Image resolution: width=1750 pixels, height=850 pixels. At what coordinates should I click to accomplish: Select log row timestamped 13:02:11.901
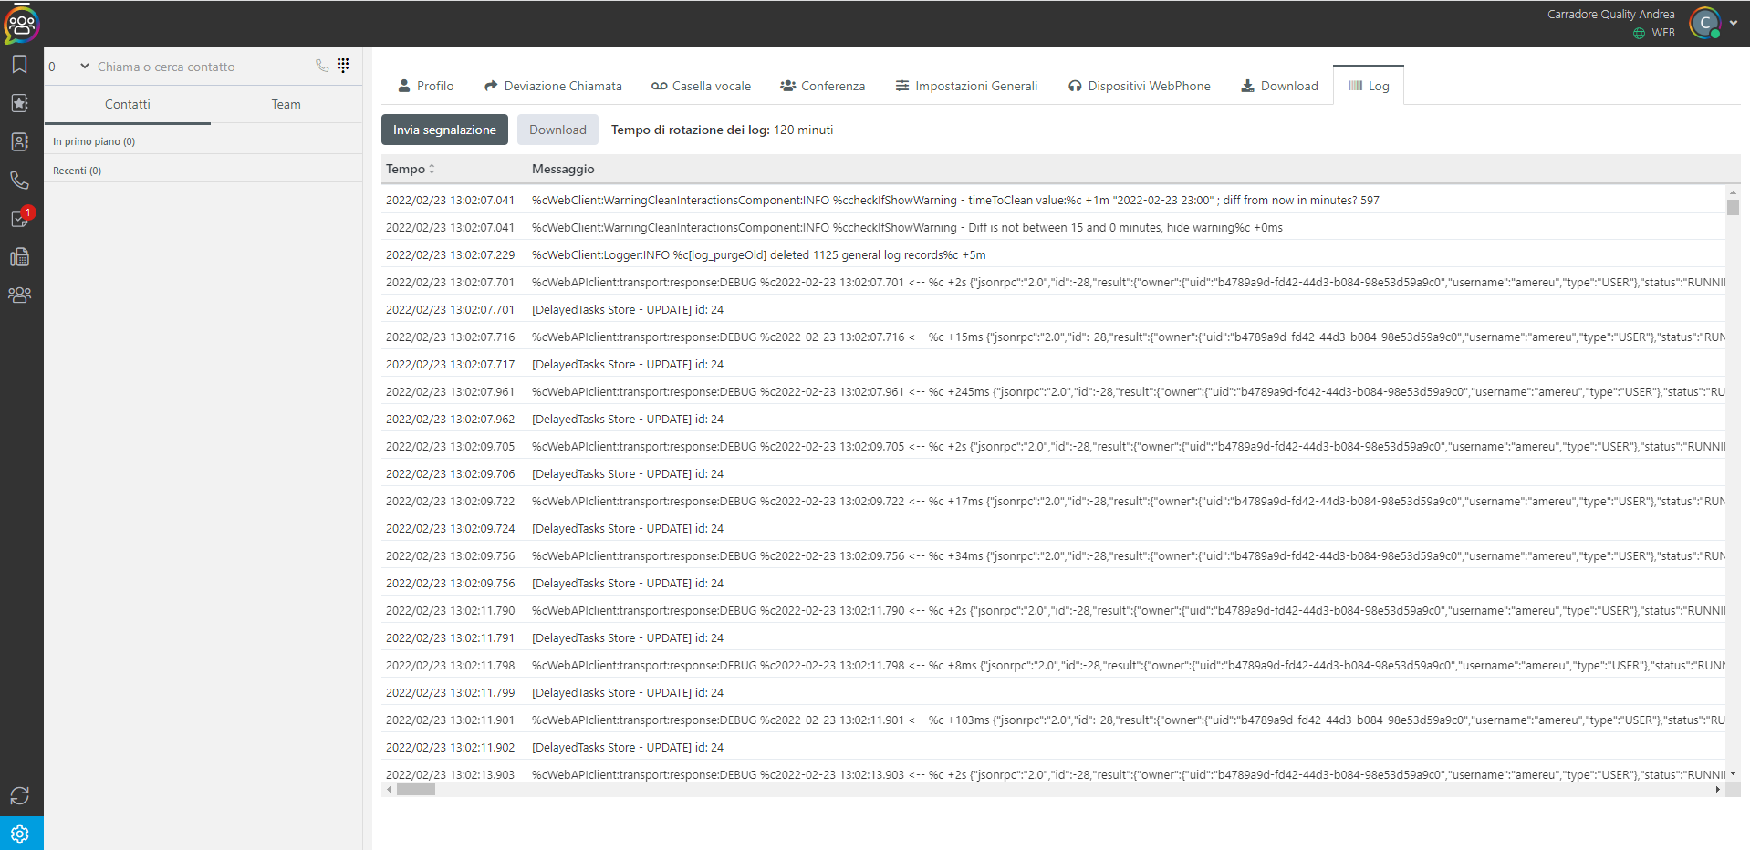(x=1054, y=720)
